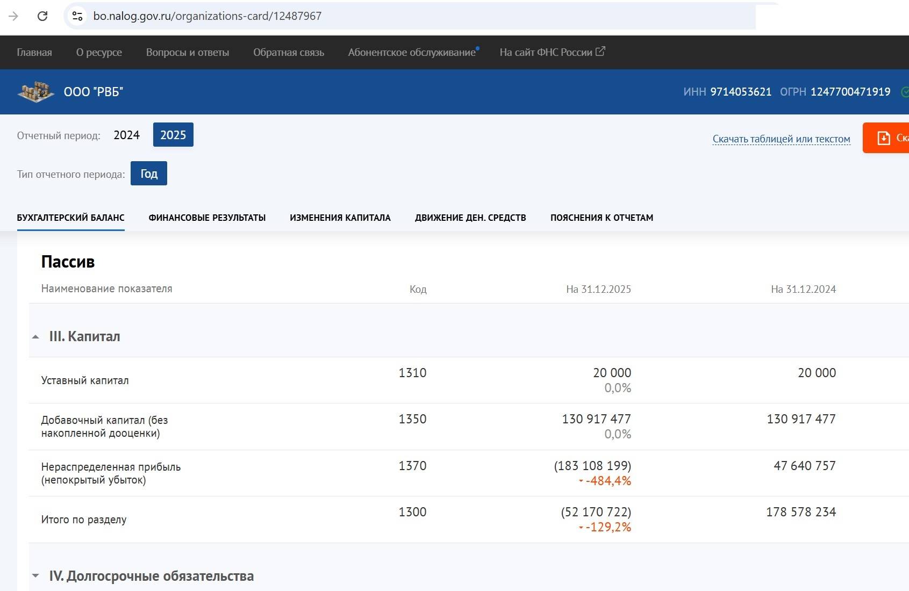Open Вопросы и ответы menu item
The width and height of the screenshot is (909, 591).
tap(187, 52)
